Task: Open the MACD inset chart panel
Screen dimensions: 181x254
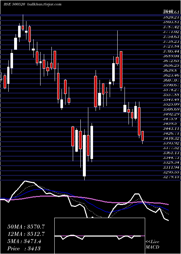Action: pyautogui.click(x=100, y=236)
